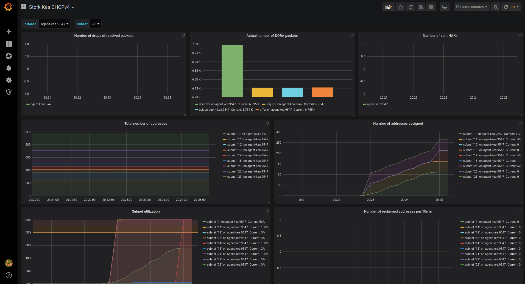The width and height of the screenshot is (525, 284).
Task: Star this dashboard as favorite
Action: [x=401, y=7]
